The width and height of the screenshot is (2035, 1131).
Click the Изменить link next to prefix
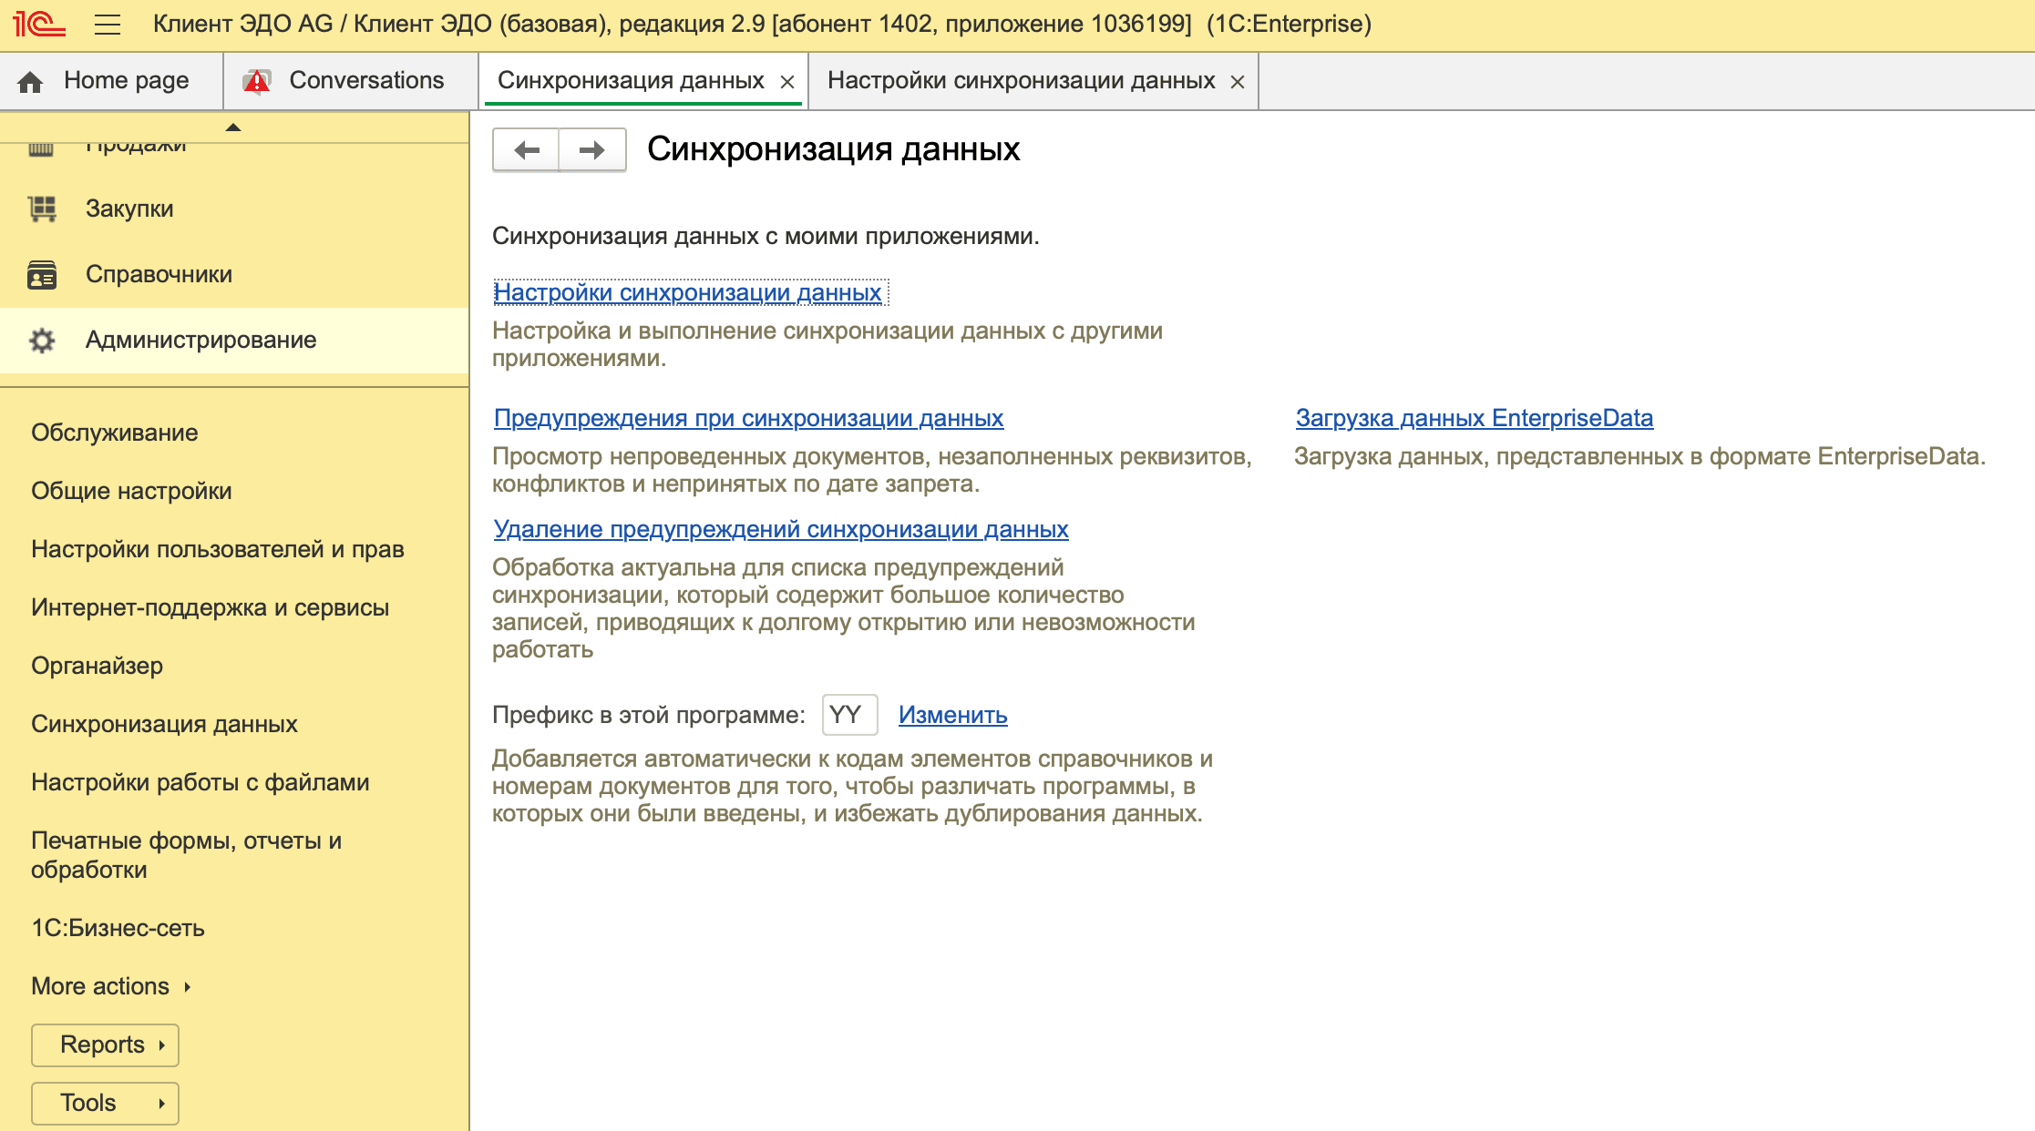(952, 715)
